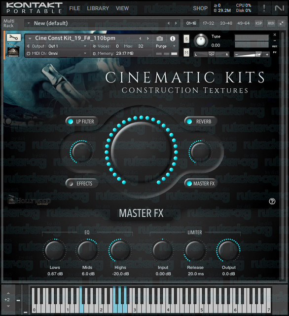Shift keyboard octave down
The image size is (289, 316).
(x=8, y=306)
